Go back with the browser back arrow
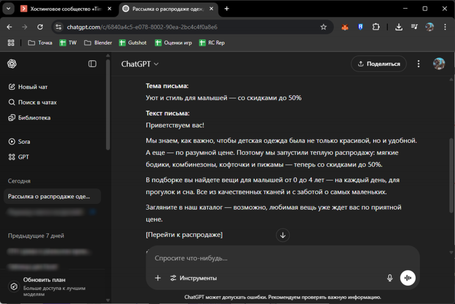The height and width of the screenshot is (304, 455). point(9,27)
